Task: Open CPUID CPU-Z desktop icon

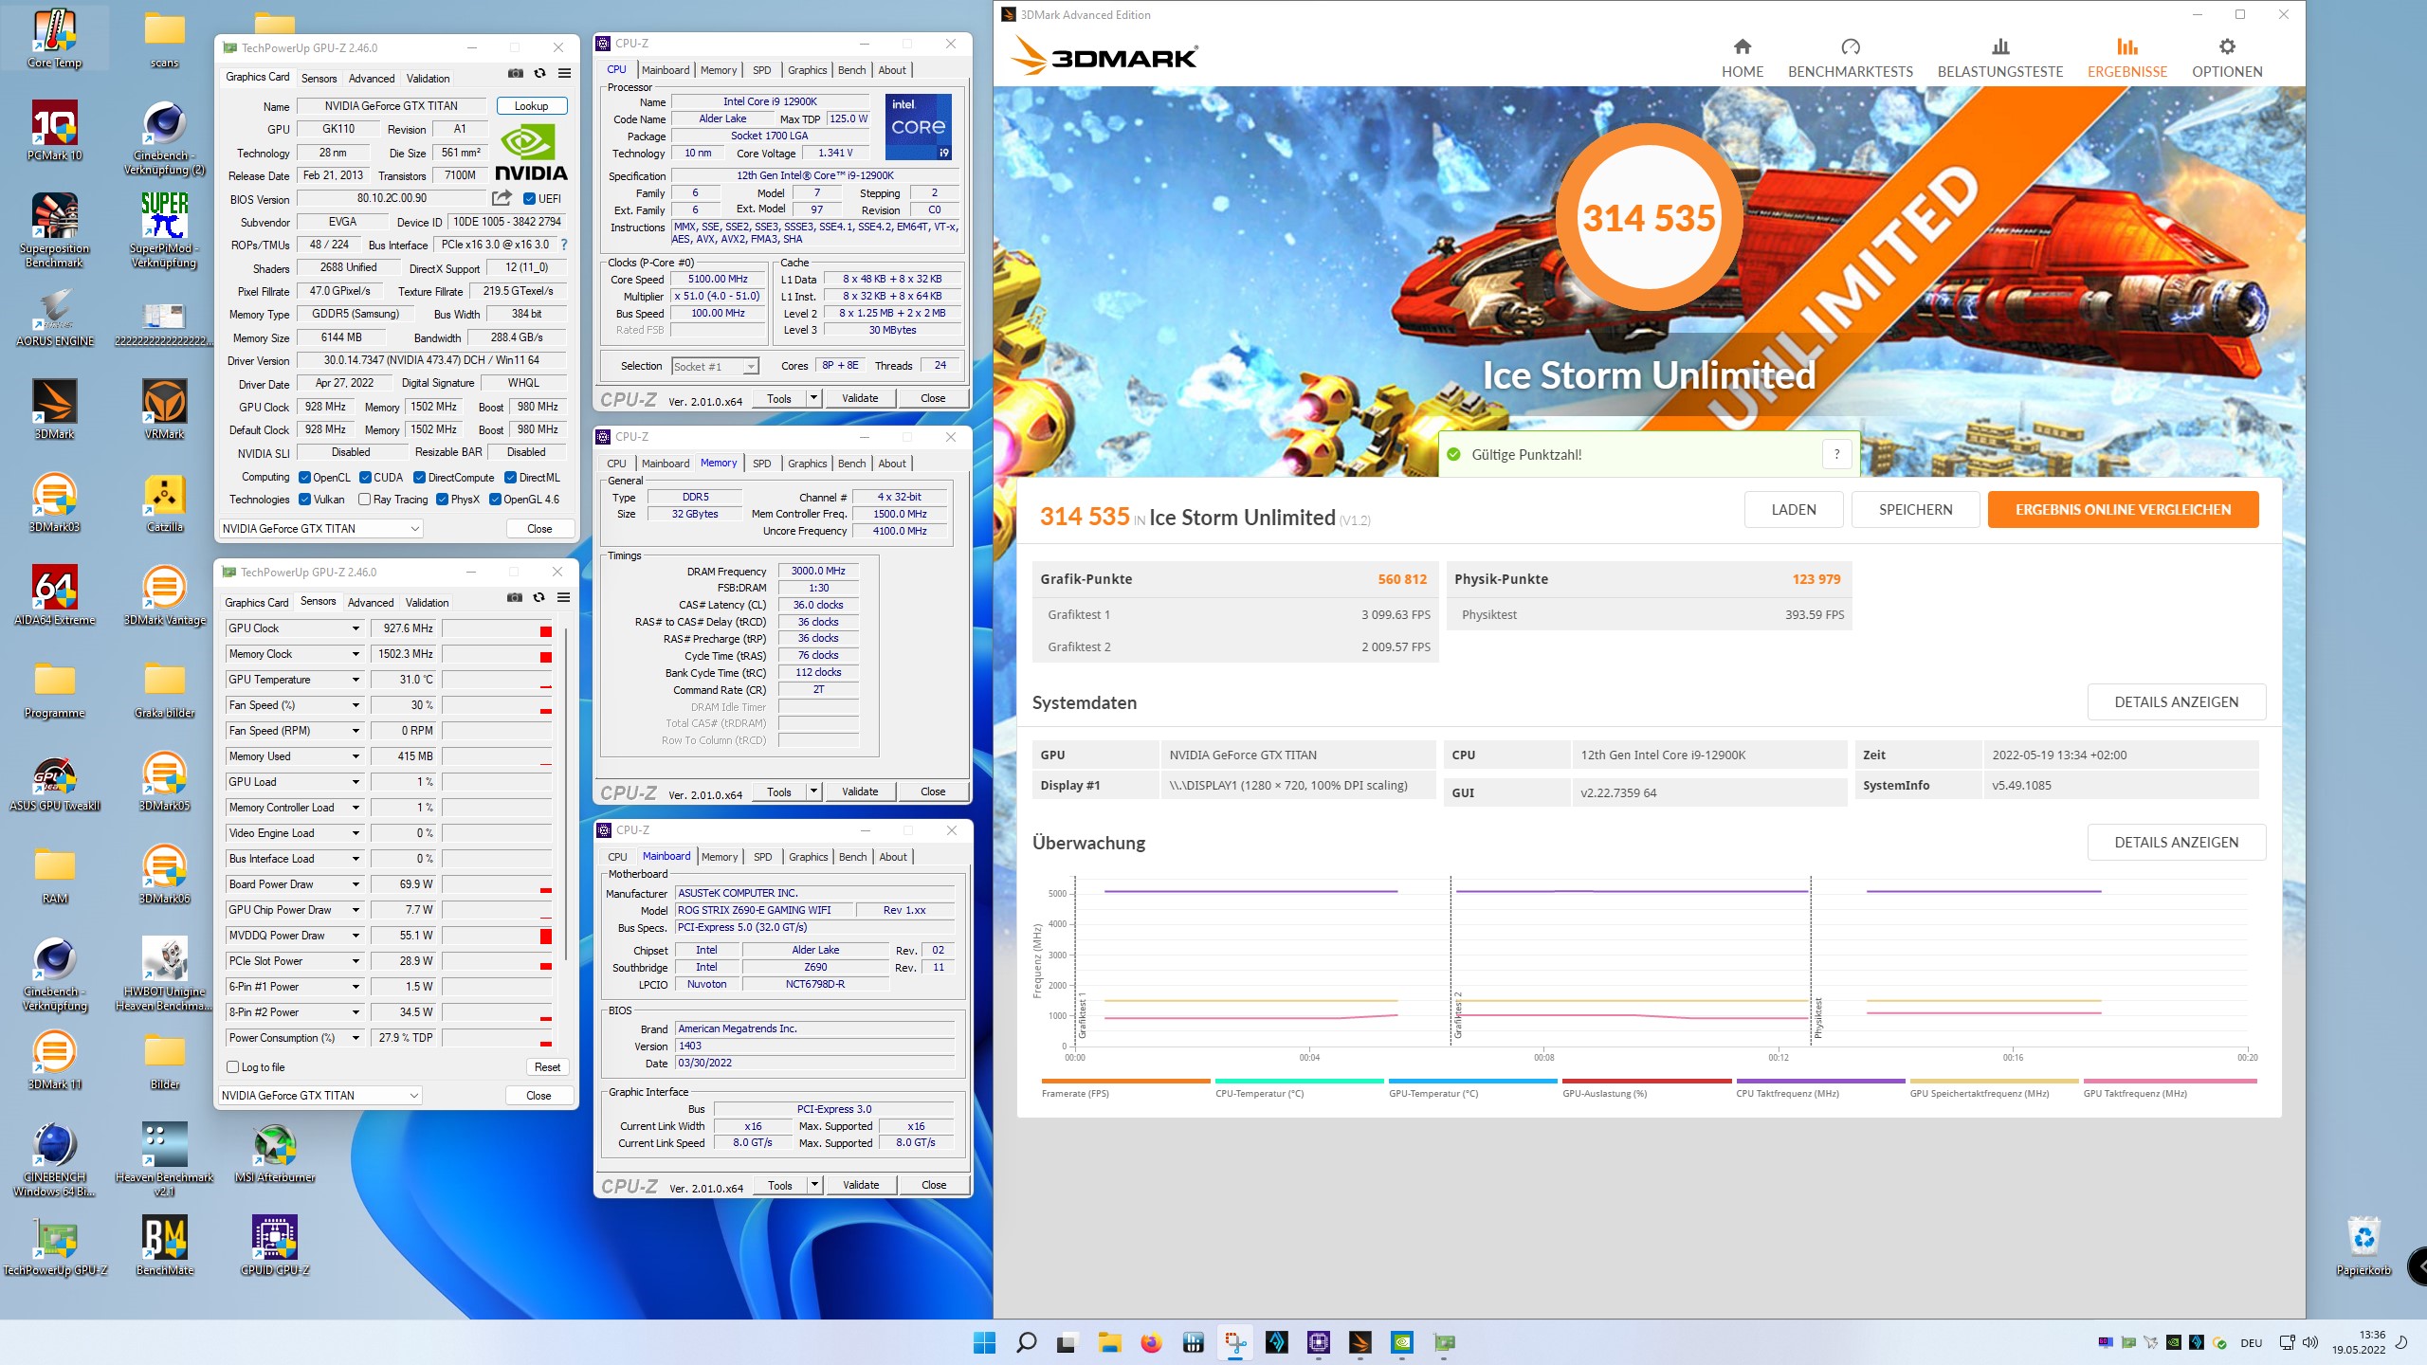Action: pyautogui.click(x=275, y=1246)
